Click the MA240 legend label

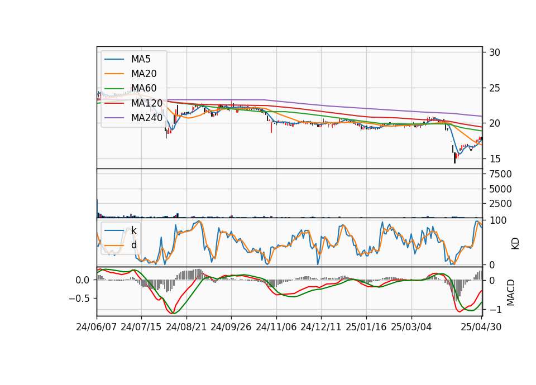147,118
